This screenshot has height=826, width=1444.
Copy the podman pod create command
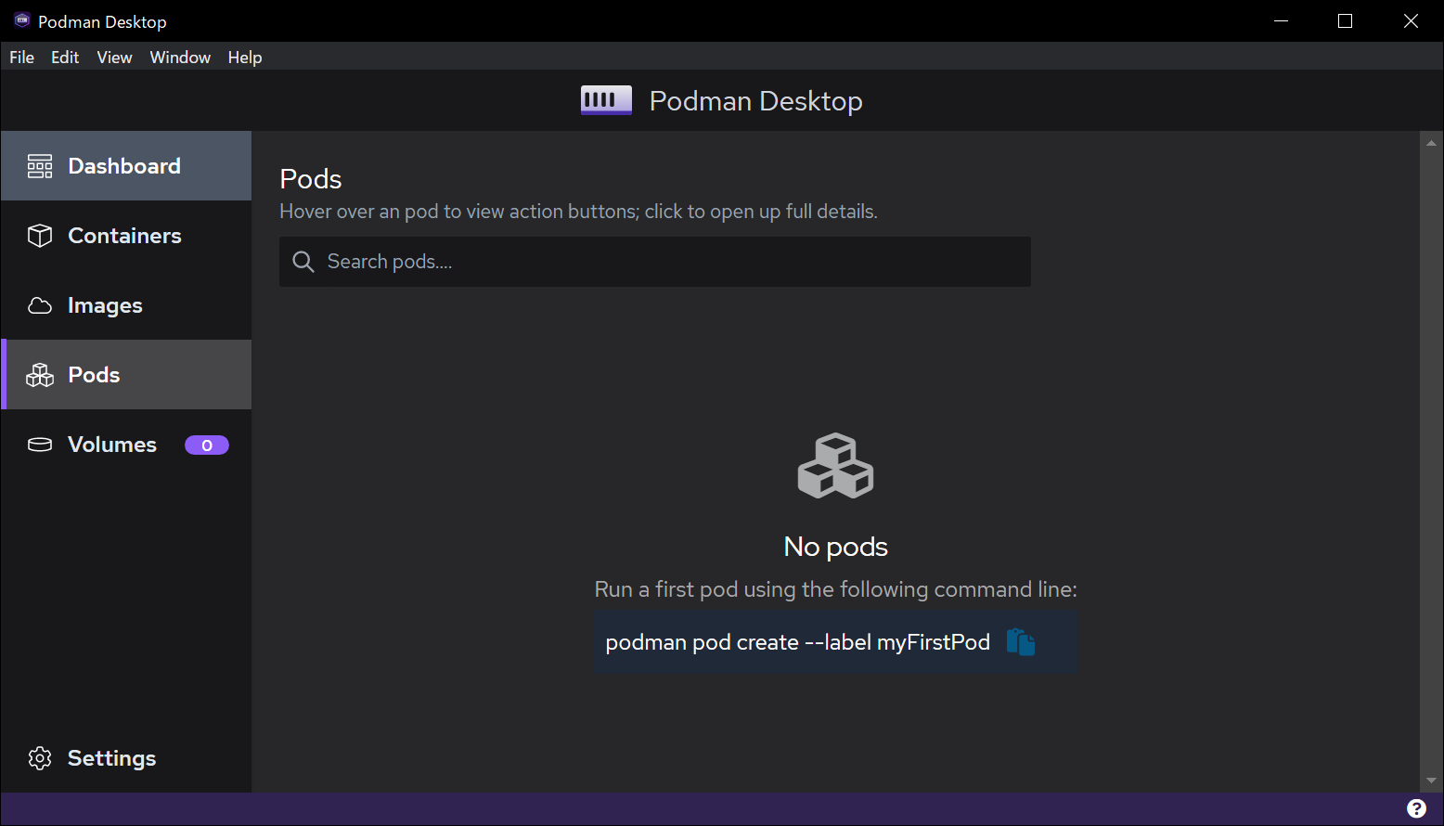click(1020, 642)
